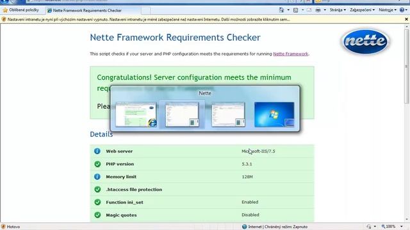Expand the feeds dropdown arrow
Image resolution: width=410 pixels, height=230 pixels.
(x=302, y=10)
